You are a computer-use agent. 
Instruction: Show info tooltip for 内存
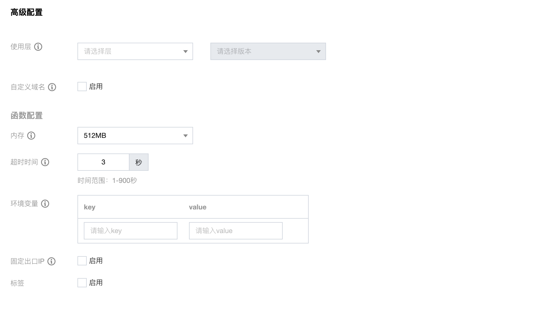[31, 136]
